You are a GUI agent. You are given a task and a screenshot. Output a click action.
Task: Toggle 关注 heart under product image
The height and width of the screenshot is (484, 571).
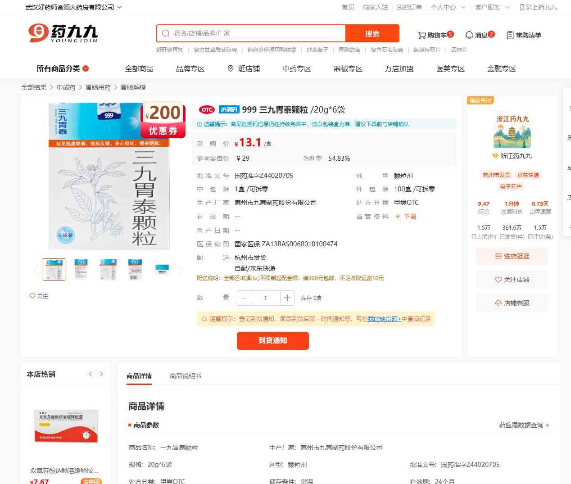pos(39,296)
